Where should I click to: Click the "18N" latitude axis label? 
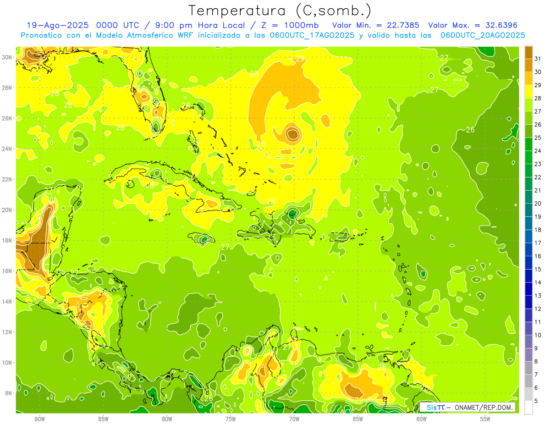click(7, 240)
